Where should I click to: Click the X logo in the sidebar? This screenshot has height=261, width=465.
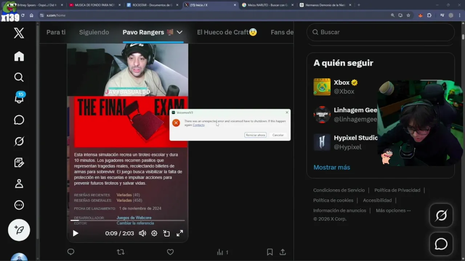click(19, 33)
